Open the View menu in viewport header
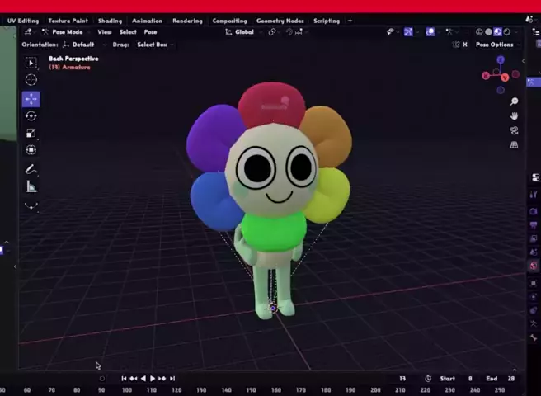The image size is (541, 396). [x=105, y=32]
